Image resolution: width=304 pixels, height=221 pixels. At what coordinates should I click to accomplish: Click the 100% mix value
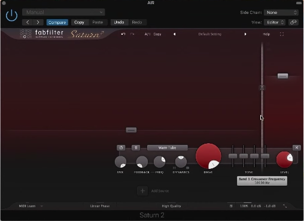tap(244, 206)
